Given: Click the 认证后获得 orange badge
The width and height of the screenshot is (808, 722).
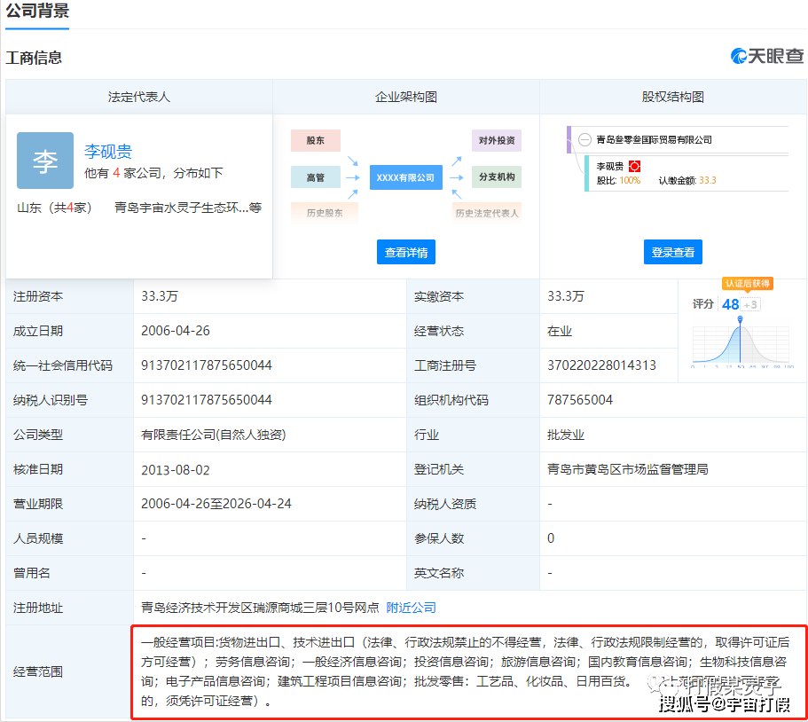Looking at the screenshot, I should [747, 284].
